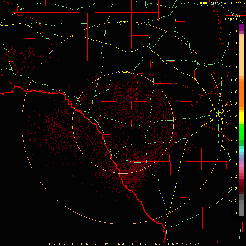The image size is (246, 246).
Task: Click the NEXLAB-College of DuPage label
Action: click(218, 3)
